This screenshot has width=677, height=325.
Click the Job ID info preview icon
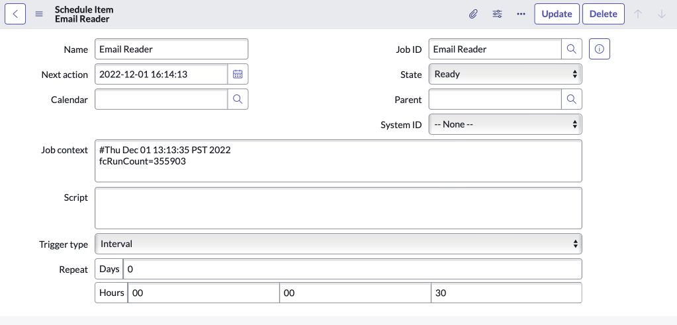click(599, 50)
